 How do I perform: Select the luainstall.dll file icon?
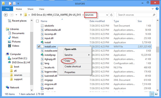tap(42, 76)
